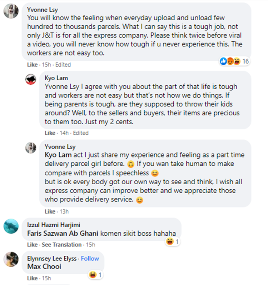Screen dimensions: 268x285
Task: Open Izzul Hazmi Harjimi's profile avatar
Action: (x=11, y=226)
